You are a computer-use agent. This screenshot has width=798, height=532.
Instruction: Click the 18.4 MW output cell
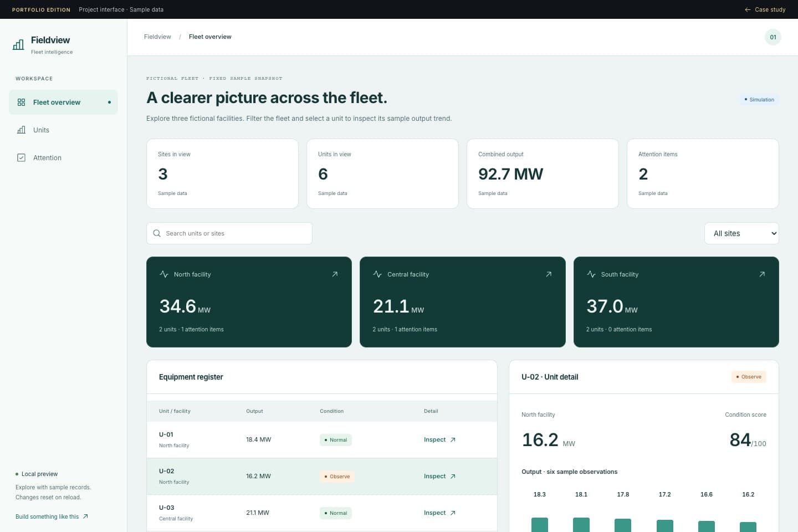point(259,440)
